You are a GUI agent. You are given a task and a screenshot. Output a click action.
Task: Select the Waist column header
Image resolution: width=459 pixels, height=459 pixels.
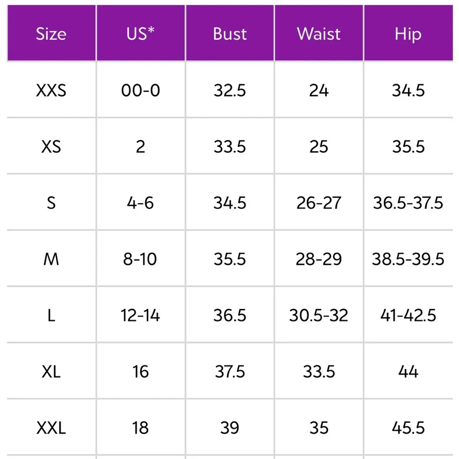pyautogui.click(x=319, y=34)
